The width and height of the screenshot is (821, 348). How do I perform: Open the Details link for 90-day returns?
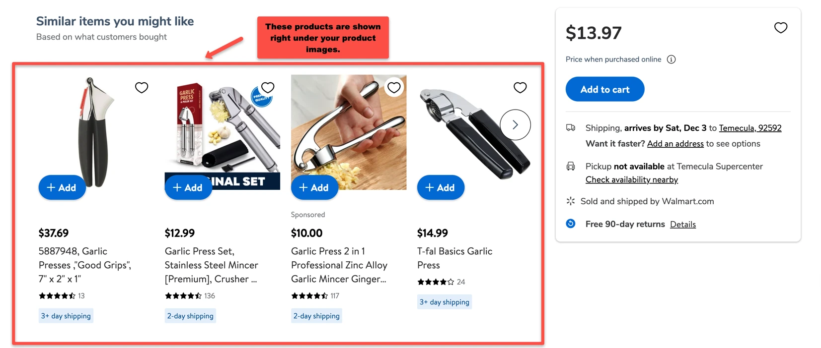coord(683,224)
